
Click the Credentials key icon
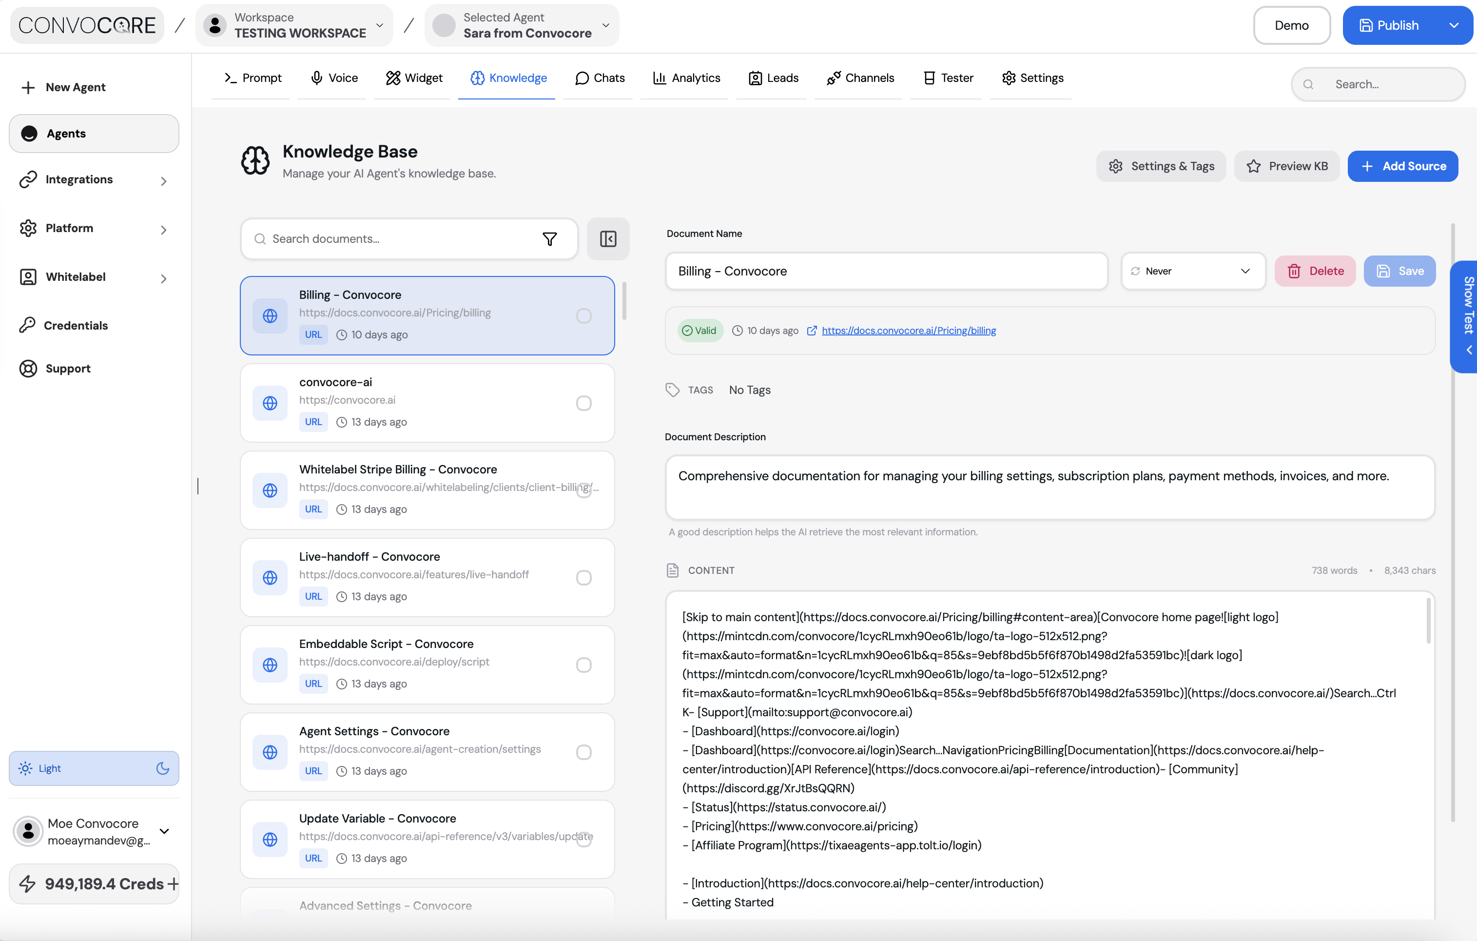pos(27,325)
